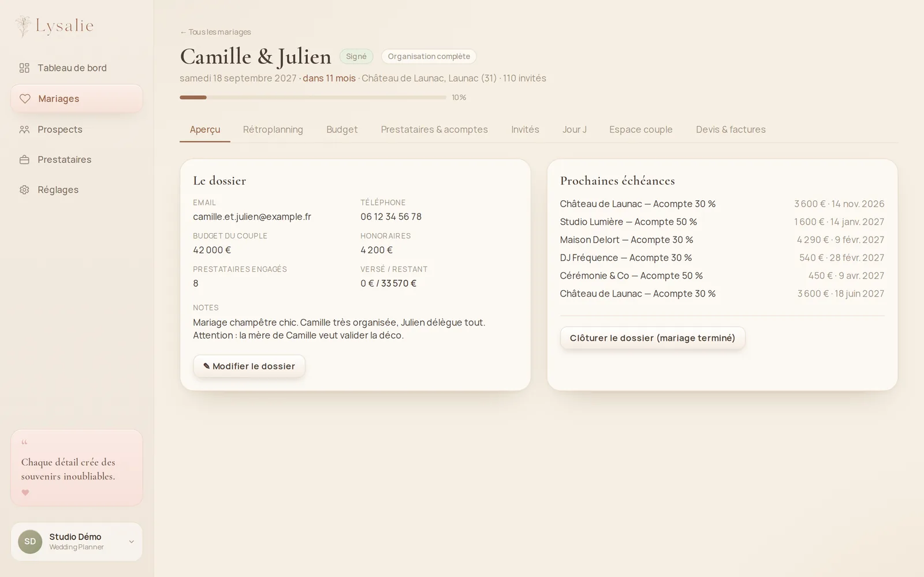Image resolution: width=924 pixels, height=577 pixels.
Task: Click the phone number 06 12 34 56 78
Action: pos(391,217)
